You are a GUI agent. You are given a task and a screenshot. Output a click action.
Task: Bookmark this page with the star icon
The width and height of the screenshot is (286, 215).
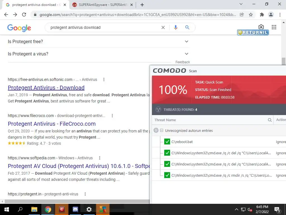tap(251, 15)
